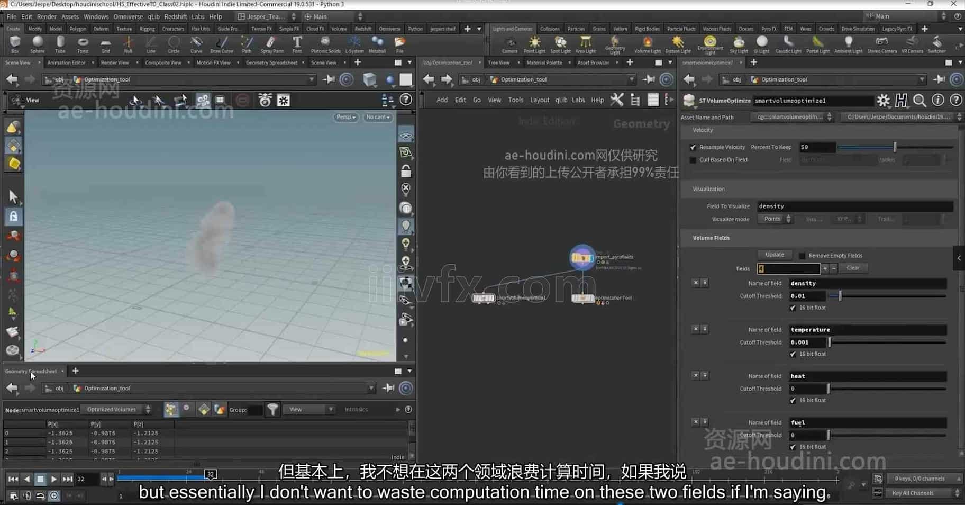Open the Jesper_Tea desktop dropdown
The height and width of the screenshot is (505, 965).
coord(267,16)
